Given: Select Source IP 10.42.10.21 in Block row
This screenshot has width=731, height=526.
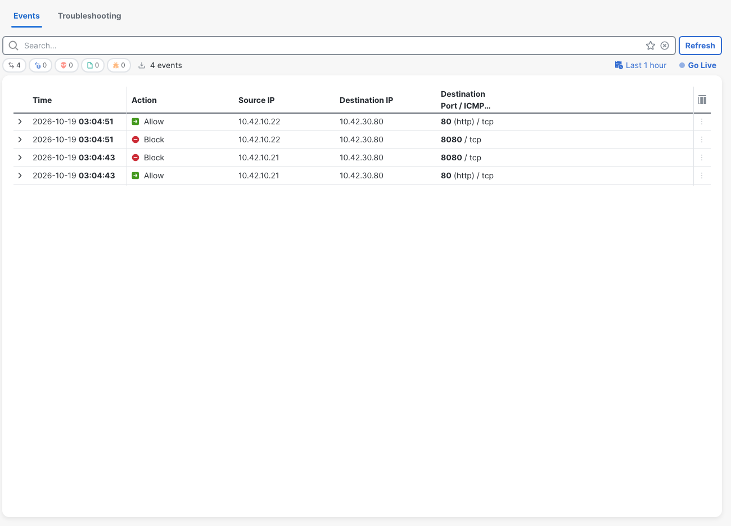Looking at the screenshot, I should coord(259,158).
